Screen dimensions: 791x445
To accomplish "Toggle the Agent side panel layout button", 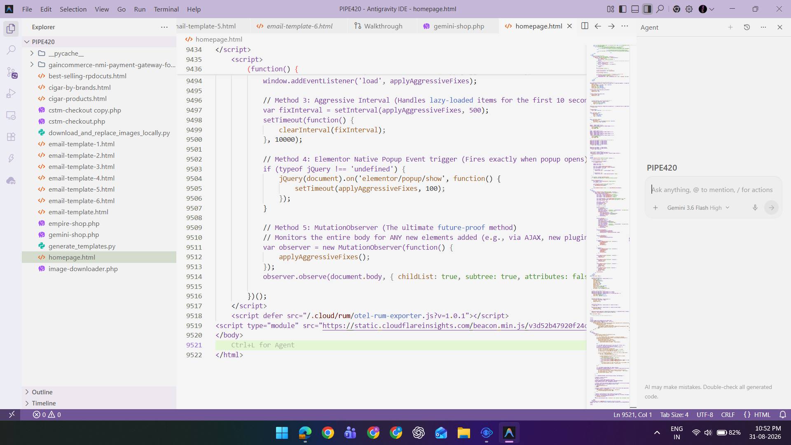I will 647,9.
